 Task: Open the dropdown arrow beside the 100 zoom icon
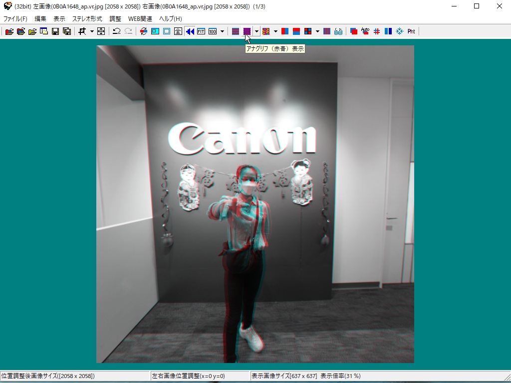pos(222,31)
